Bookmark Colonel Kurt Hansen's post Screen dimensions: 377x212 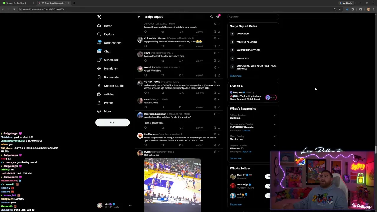(214, 46)
